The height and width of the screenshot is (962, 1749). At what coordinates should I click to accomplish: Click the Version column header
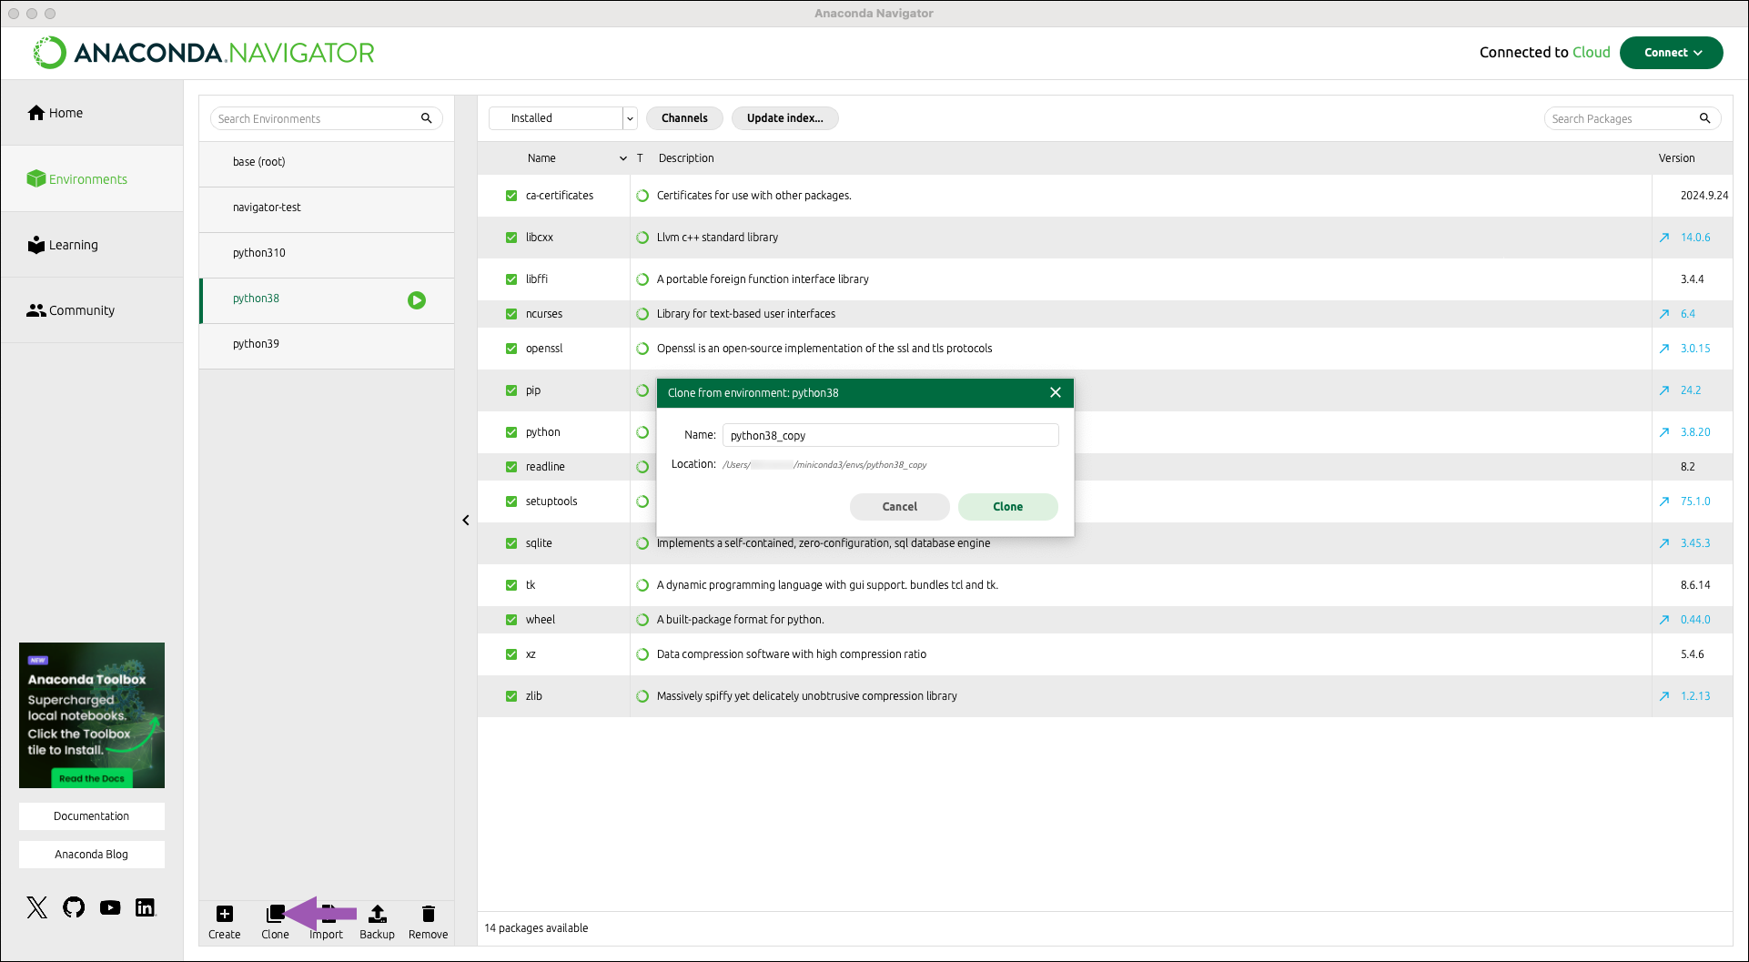pos(1677,158)
